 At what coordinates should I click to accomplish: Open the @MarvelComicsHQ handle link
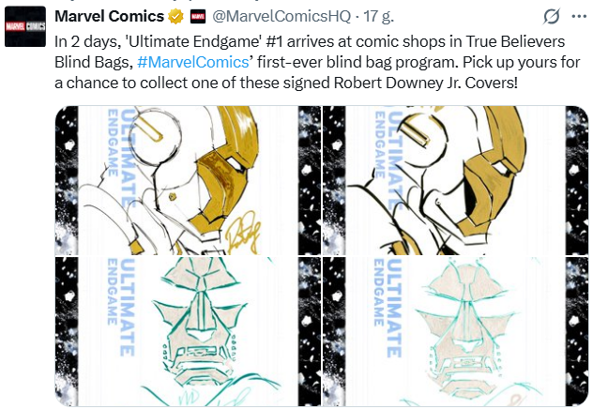(281, 16)
